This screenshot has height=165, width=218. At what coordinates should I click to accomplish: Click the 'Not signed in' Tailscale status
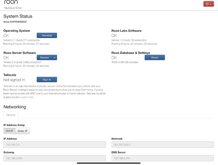(x=14, y=80)
